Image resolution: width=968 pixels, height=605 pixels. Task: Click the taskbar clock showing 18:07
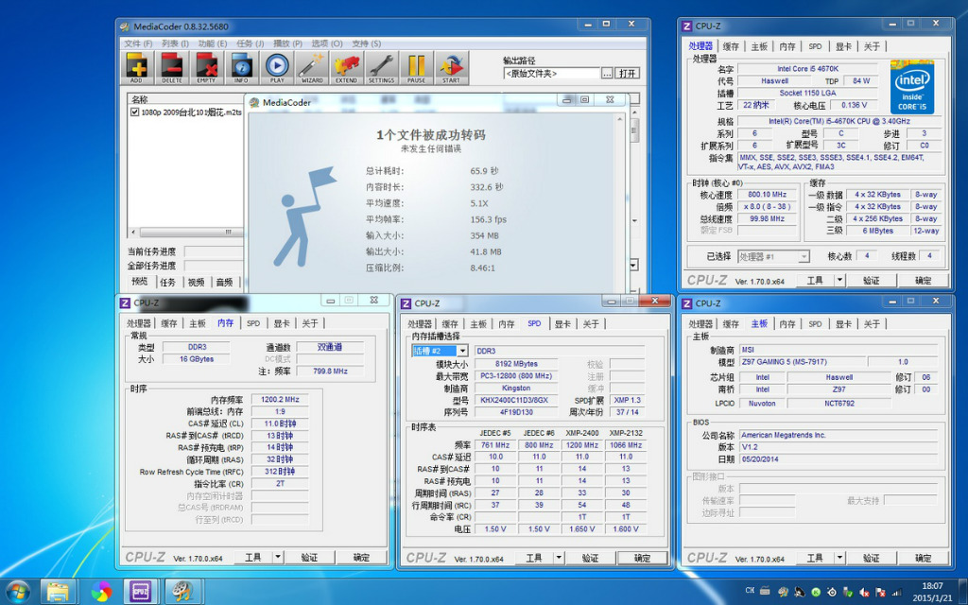click(x=932, y=592)
